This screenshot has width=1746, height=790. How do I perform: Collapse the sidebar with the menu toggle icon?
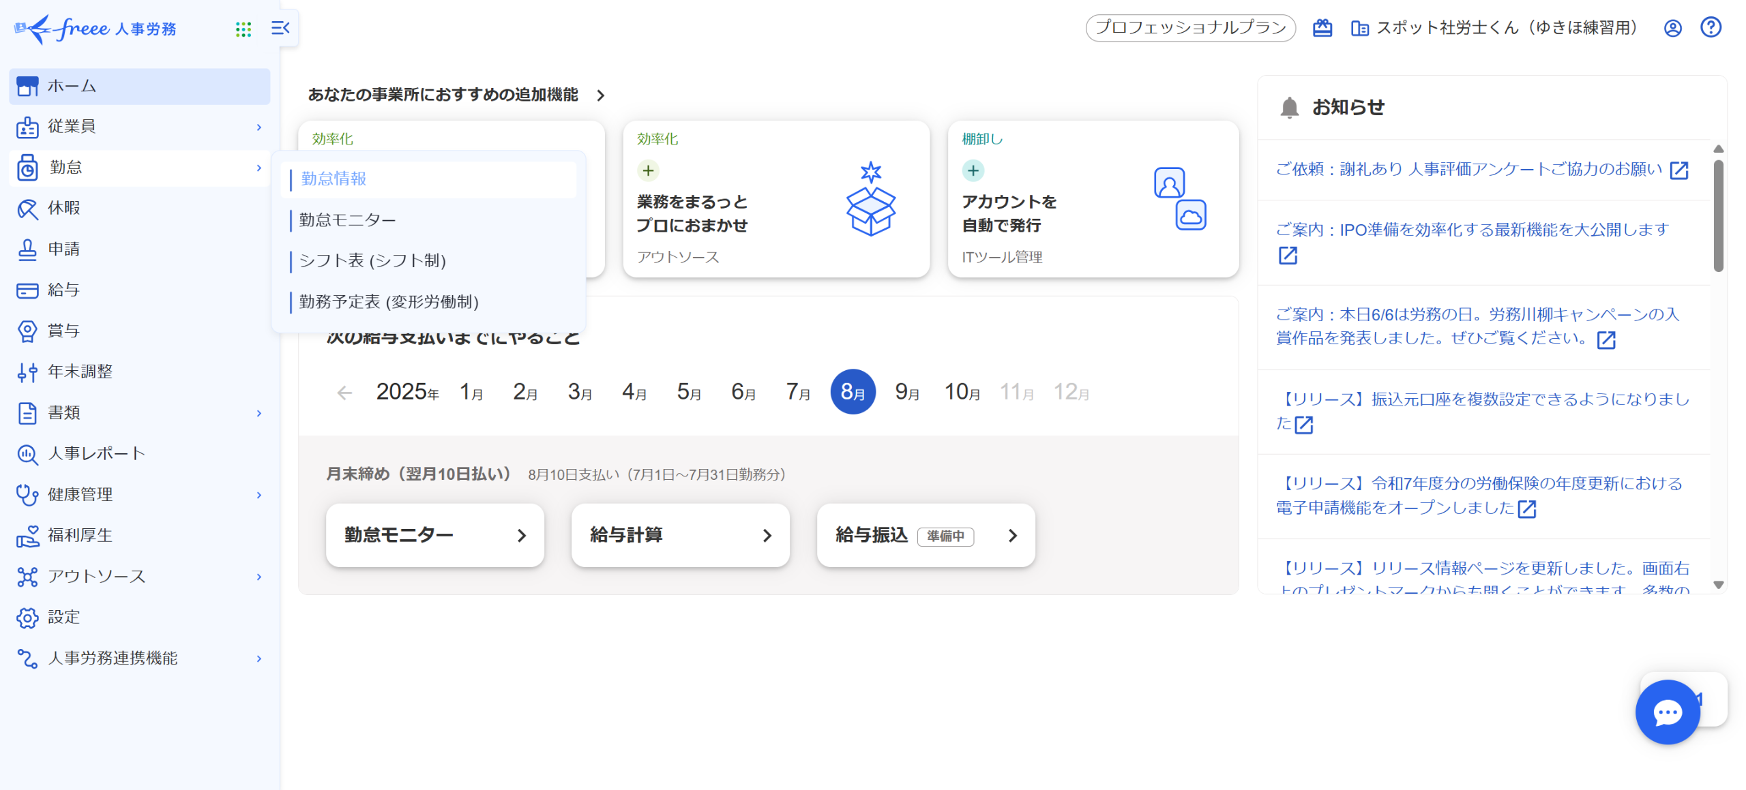point(280,28)
